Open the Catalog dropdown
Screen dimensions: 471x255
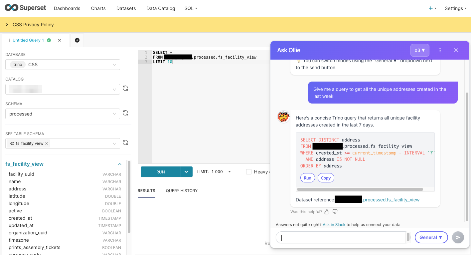pos(63,89)
